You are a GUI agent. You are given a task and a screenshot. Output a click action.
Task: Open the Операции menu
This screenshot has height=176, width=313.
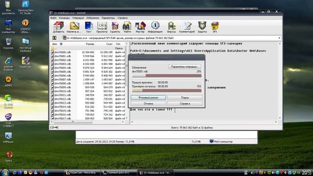point(78,18)
